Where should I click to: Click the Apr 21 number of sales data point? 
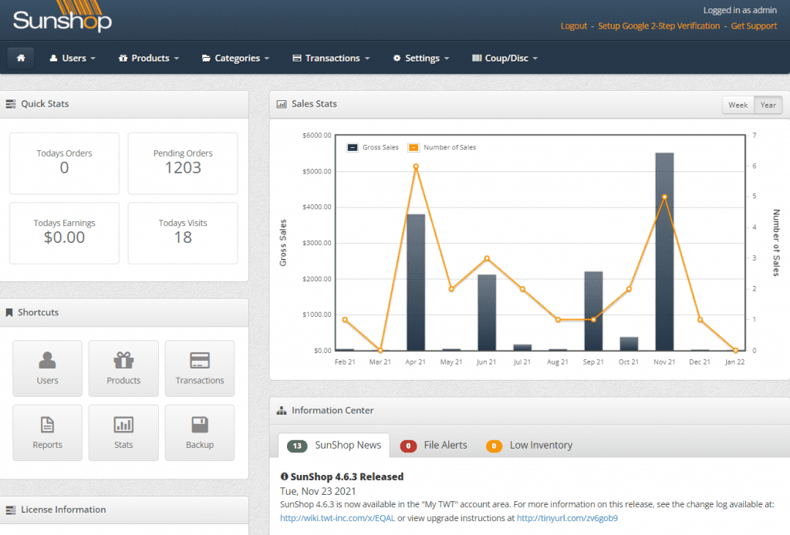tap(416, 167)
